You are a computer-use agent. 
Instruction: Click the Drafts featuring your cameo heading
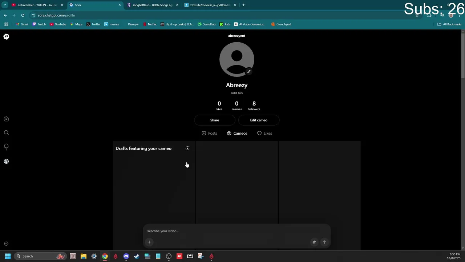point(143,148)
